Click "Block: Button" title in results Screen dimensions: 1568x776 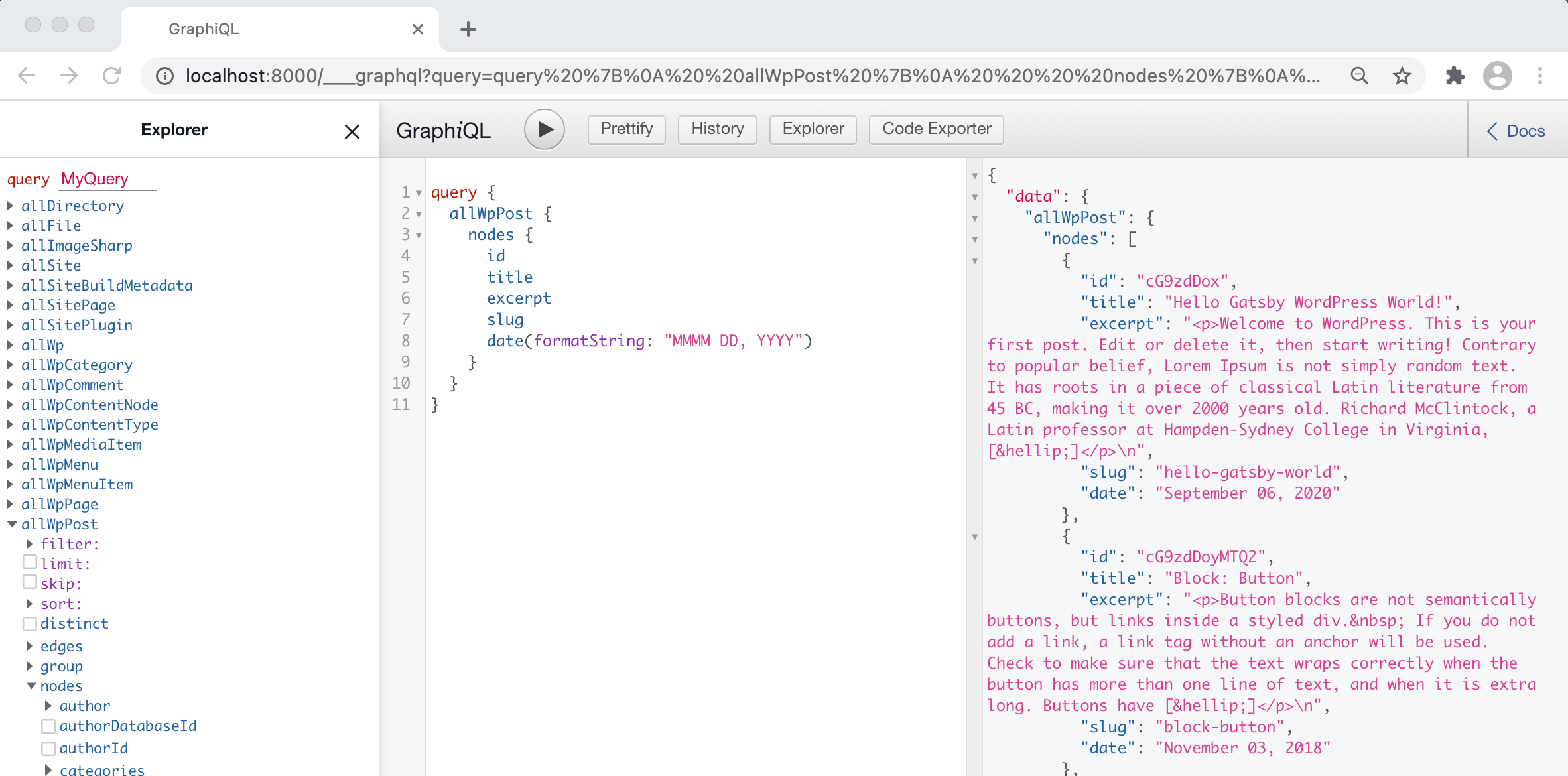click(1234, 578)
